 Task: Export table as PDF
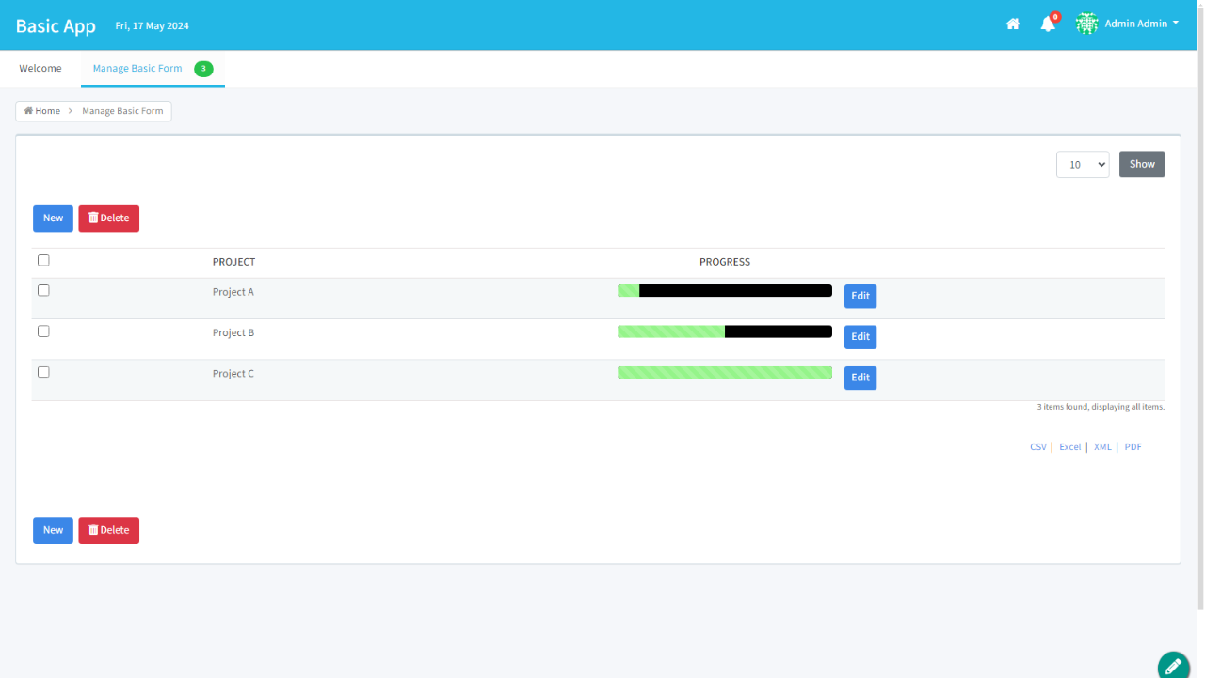pos(1133,447)
